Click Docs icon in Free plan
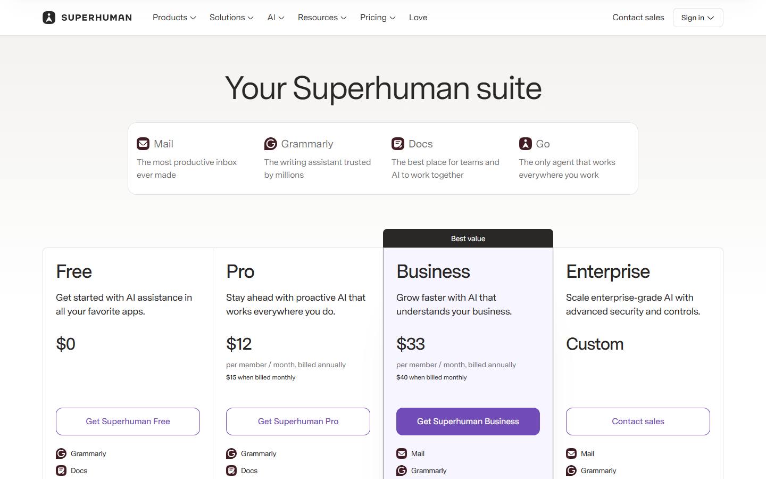Viewport: 766px width, 479px height. [x=61, y=470]
